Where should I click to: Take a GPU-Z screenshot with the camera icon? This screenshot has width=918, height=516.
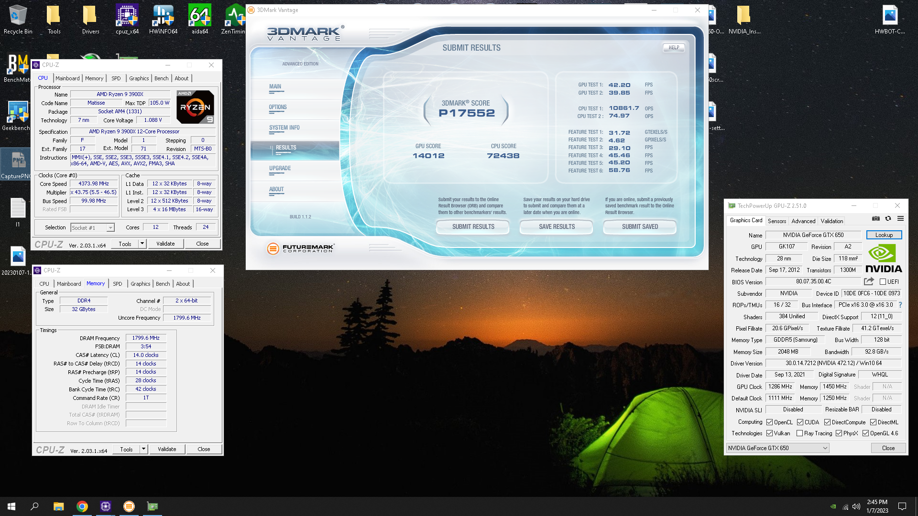(x=875, y=218)
